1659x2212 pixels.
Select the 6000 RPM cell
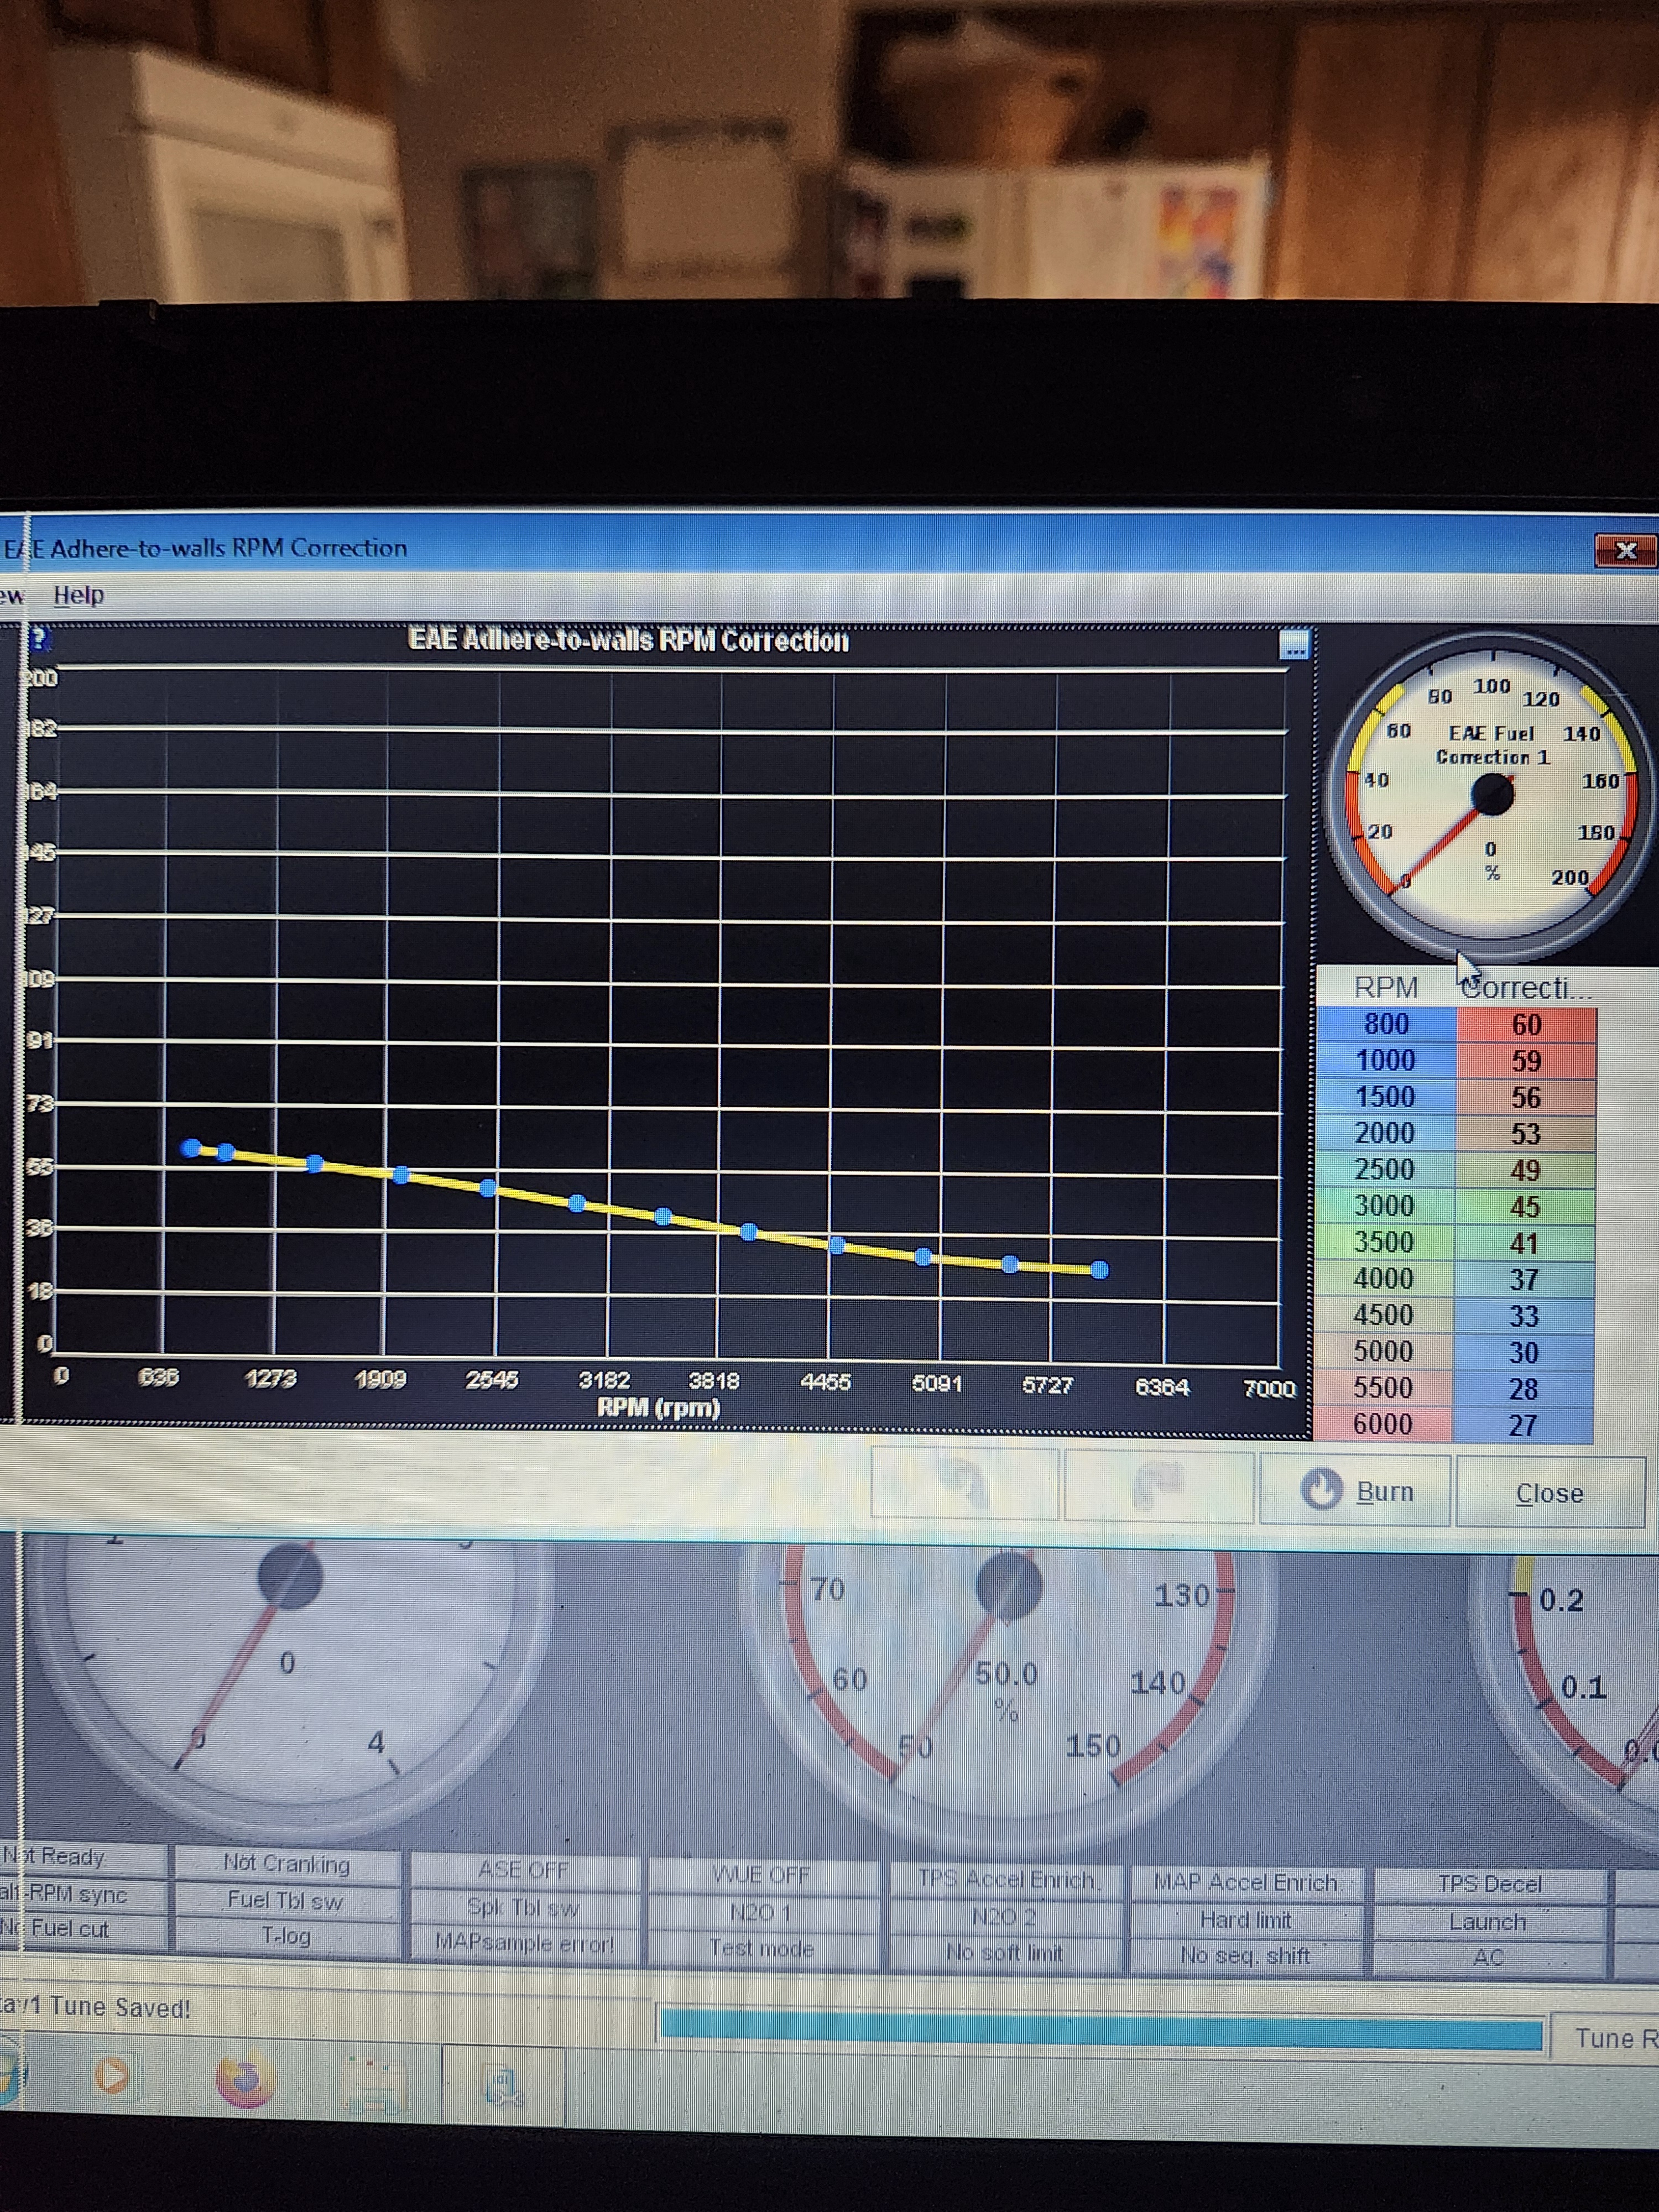pyautogui.click(x=1383, y=1423)
